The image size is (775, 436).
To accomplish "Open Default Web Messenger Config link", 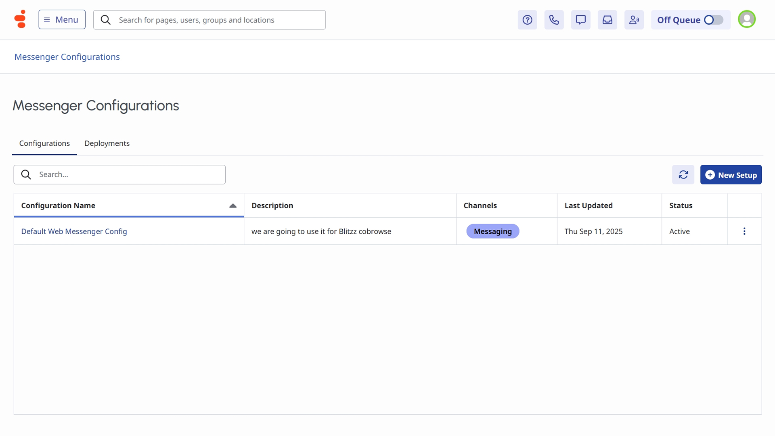I will [74, 231].
